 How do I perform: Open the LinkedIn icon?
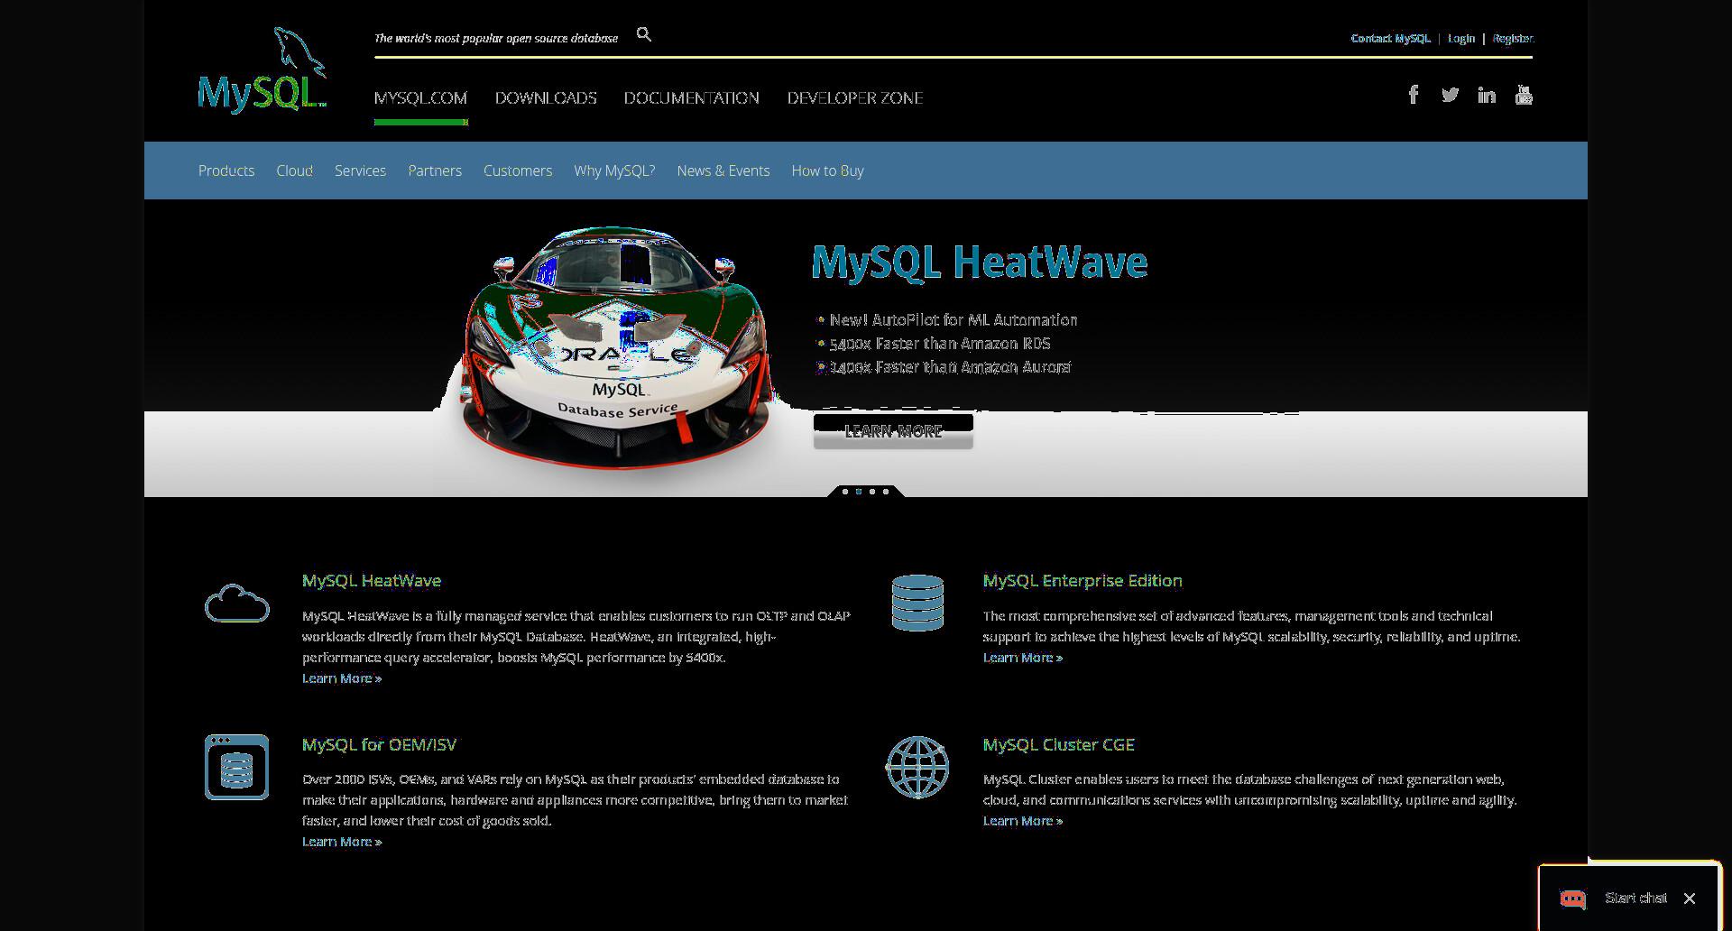click(1487, 95)
